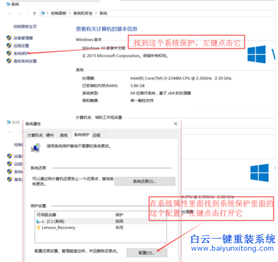Viewport: 278px width, 262px height.
Task: Click the System window icon in the upper title bar
Action: pos(8,4)
